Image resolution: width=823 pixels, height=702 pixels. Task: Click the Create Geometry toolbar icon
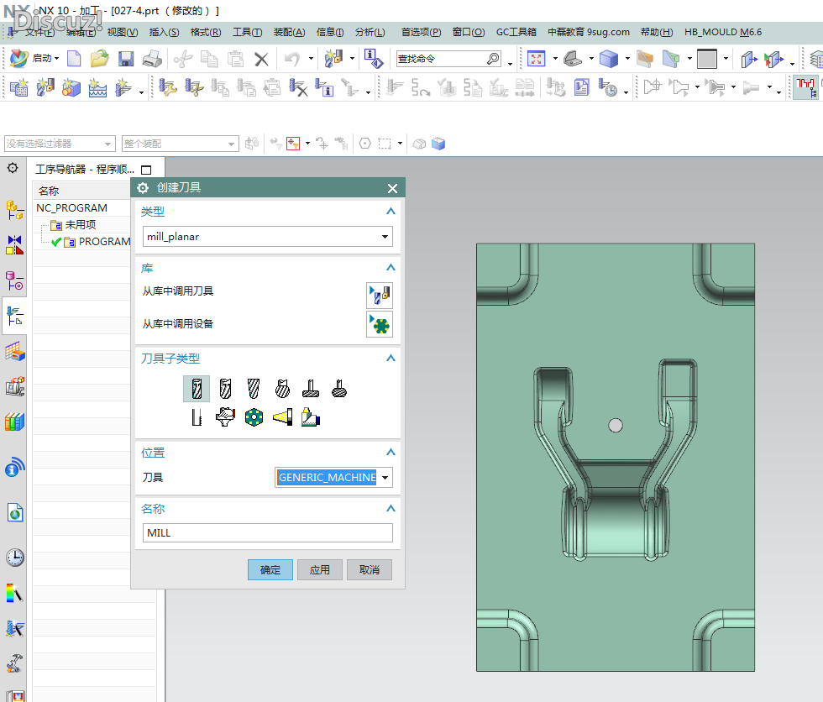(71, 87)
